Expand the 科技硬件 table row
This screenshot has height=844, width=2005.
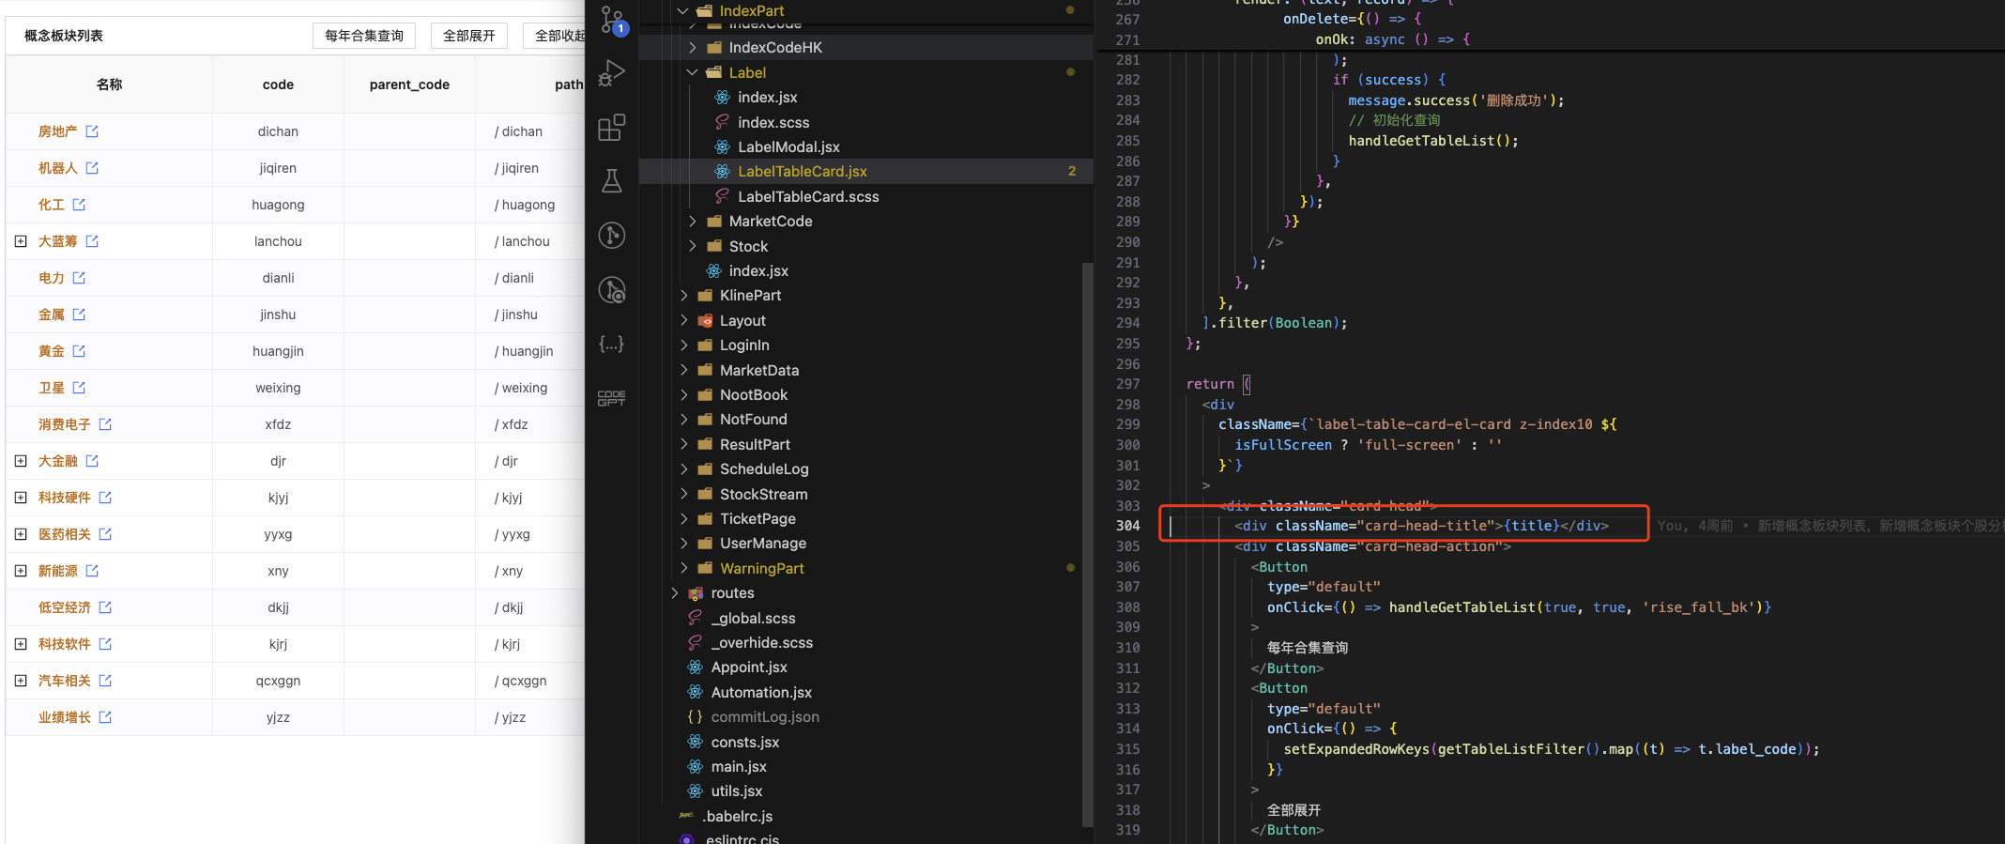coord(21,498)
